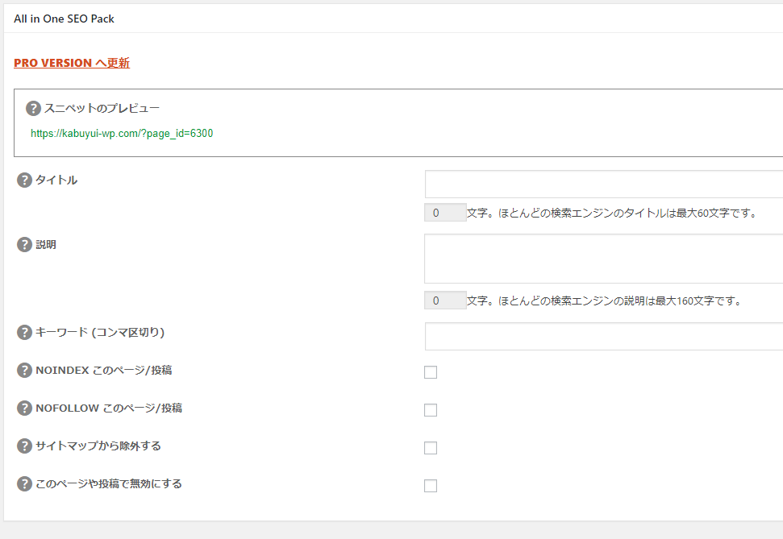This screenshot has width=783, height=539.
Task: Click help icon beside スニペットのプレビュー
Action: [x=33, y=108]
